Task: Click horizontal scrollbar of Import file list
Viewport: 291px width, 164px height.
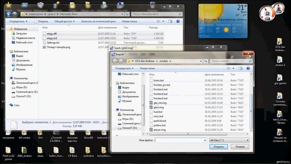Action: [188, 134]
